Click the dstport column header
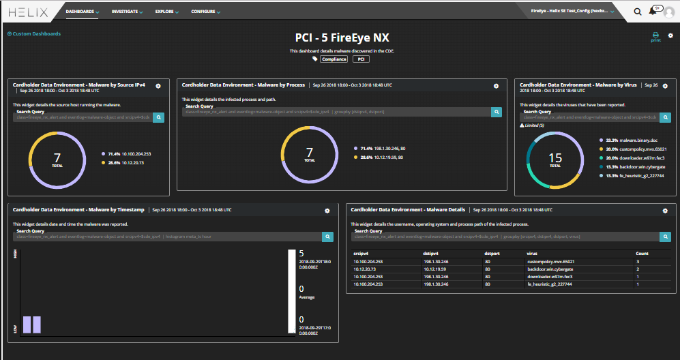Viewport: 680px width, 360px height. click(x=492, y=254)
